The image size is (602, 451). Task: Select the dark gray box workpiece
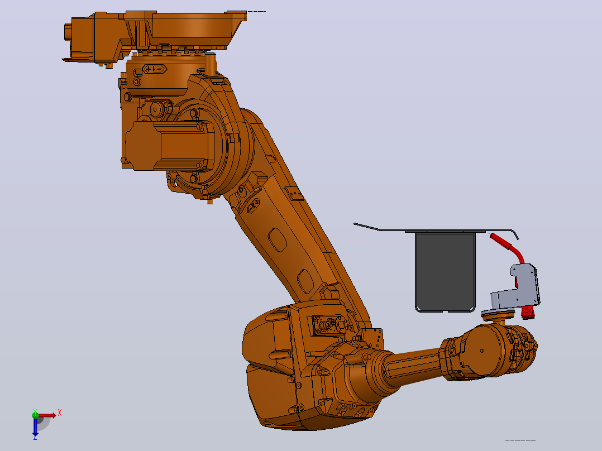[x=446, y=272]
